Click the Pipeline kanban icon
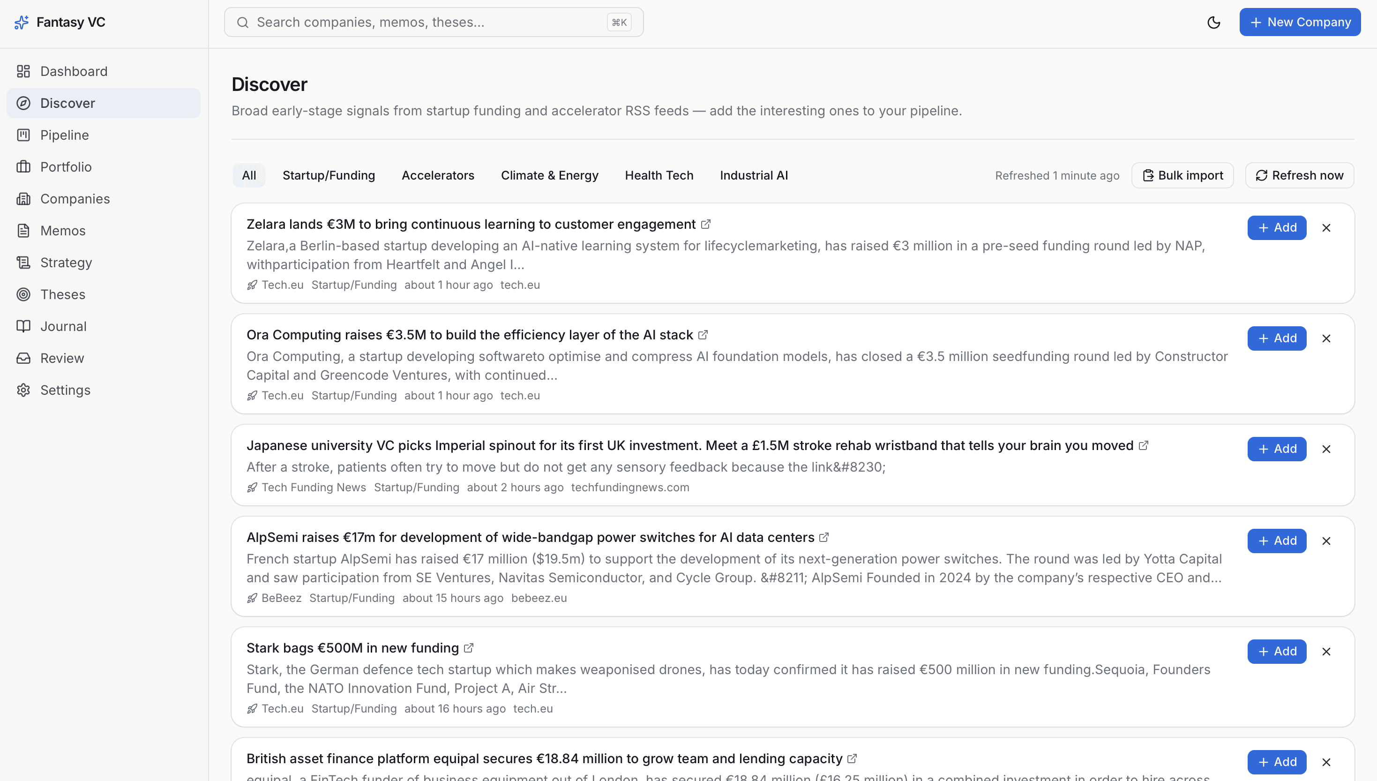This screenshot has width=1377, height=781. (x=23, y=135)
